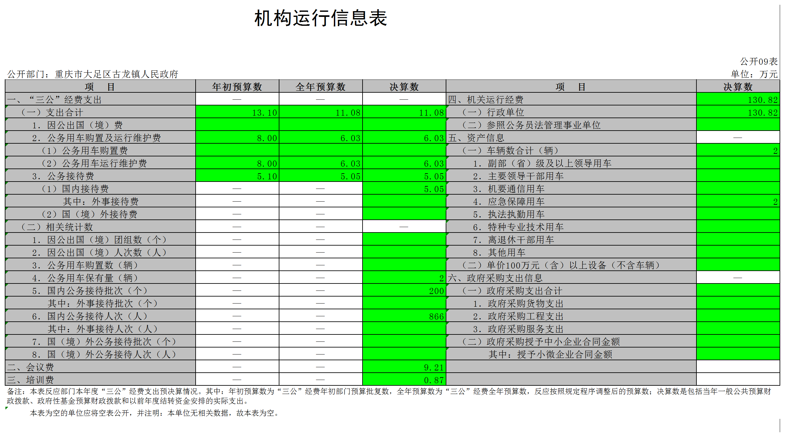785x437 pixels.
Task: Click the cell with value 5.10
Action: coord(237,176)
